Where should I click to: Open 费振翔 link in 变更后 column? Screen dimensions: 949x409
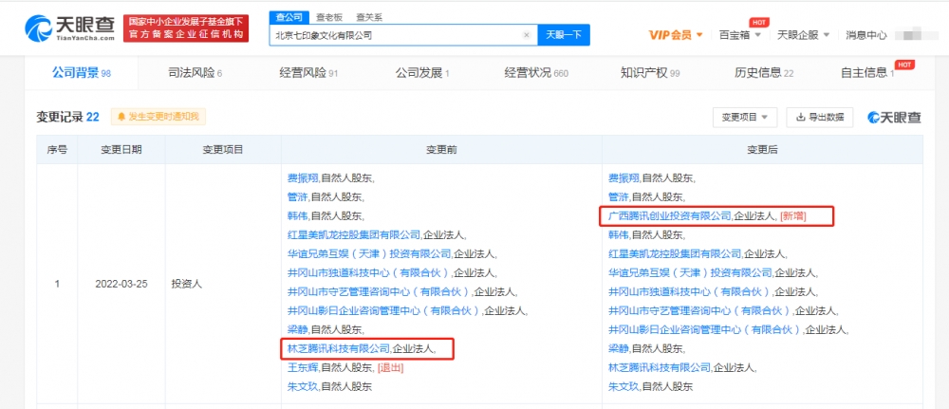point(623,177)
